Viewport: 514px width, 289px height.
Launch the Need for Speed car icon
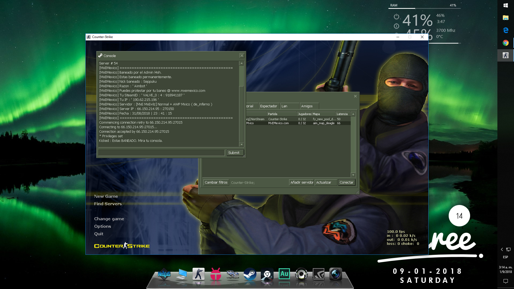(x=233, y=274)
